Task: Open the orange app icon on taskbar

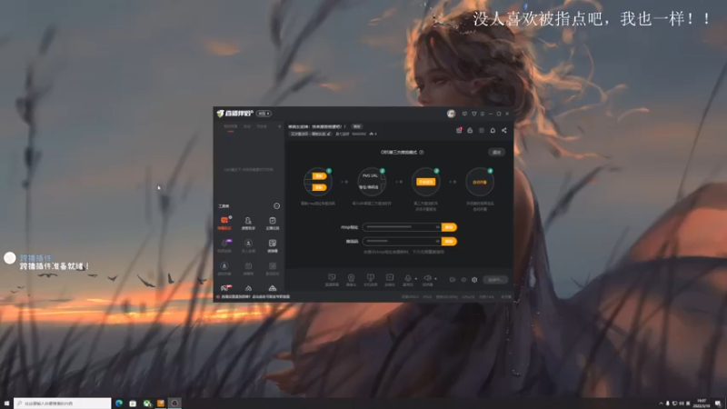Action: click(x=161, y=404)
